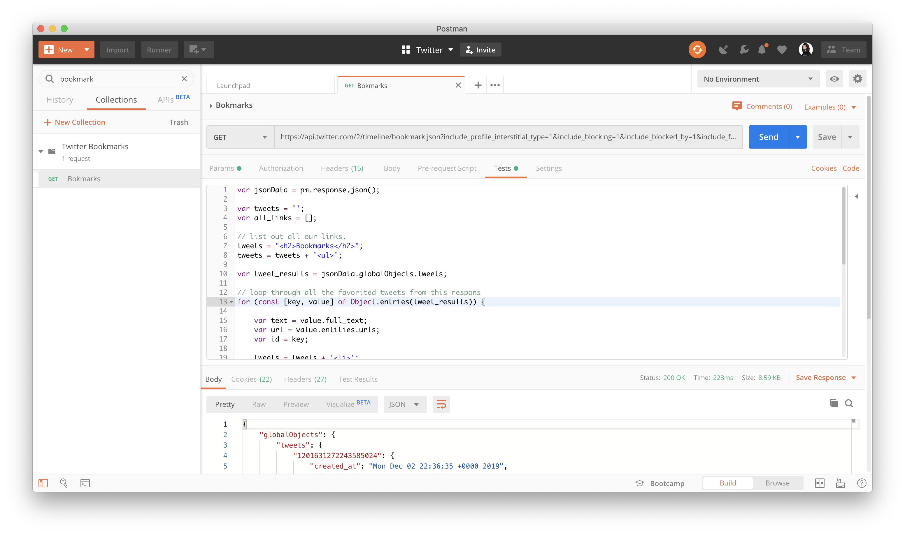Open the JSON format dropdown
This screenshot has width=905, height=535.
[405, 404]
